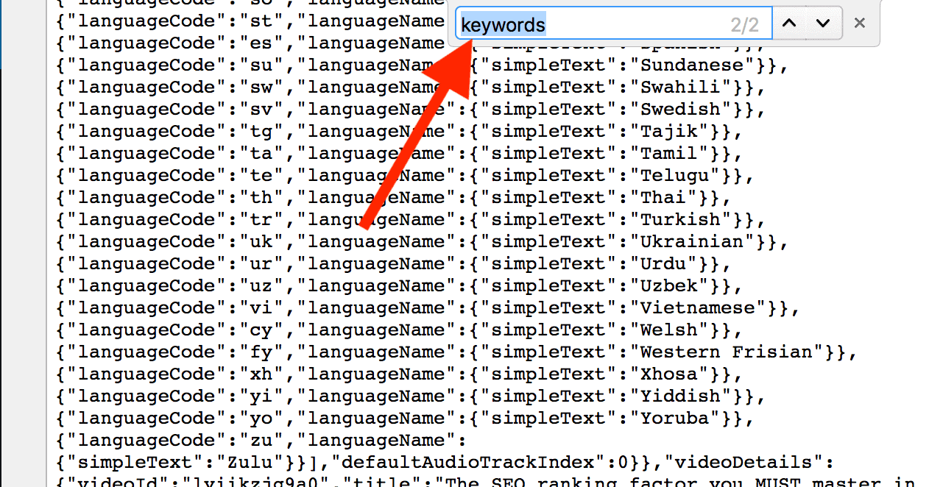Screen dimensions: 929x487
Task: Click the "Yoruba" language text
Action: [674, 418]
